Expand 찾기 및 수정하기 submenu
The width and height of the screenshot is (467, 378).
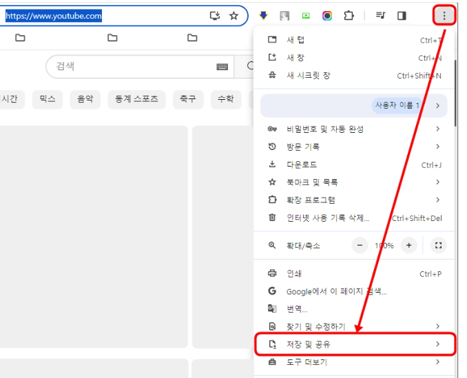point(354,326)
